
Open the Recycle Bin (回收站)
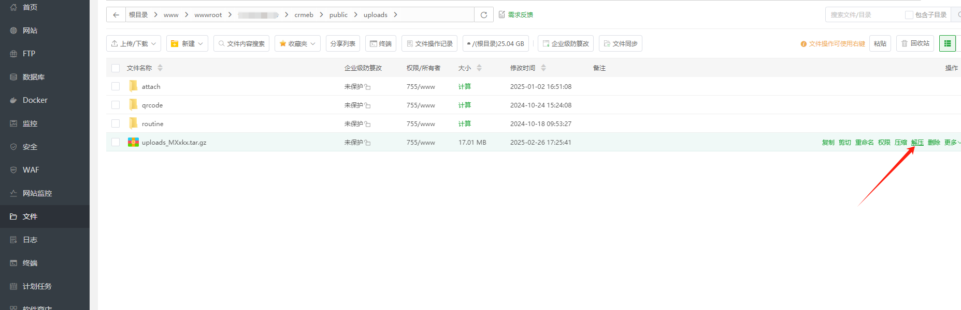915,43
